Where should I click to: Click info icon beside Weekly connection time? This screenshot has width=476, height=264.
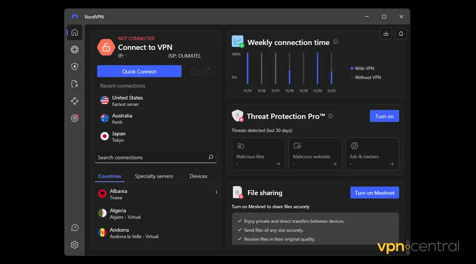click(x=336, y=42)
